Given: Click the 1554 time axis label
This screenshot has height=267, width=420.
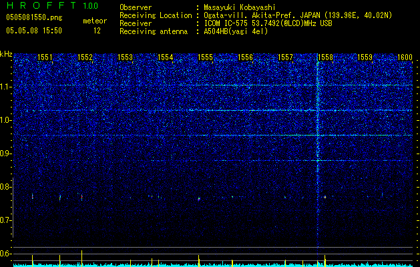Looking at the screenshot, I should click(166, 57).
